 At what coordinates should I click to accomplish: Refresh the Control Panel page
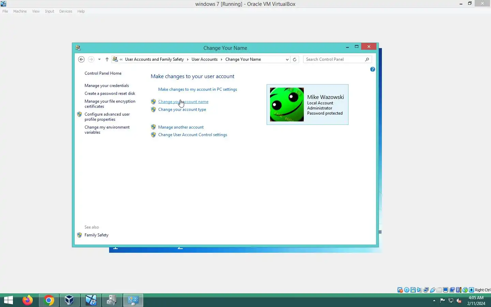(x=295, y=59)
